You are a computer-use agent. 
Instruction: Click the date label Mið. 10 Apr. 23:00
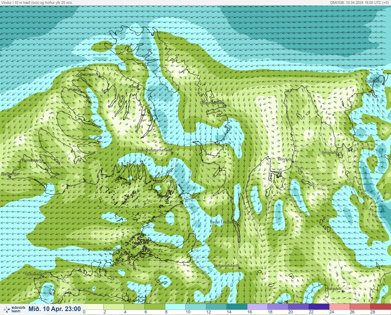coord(55,309)
